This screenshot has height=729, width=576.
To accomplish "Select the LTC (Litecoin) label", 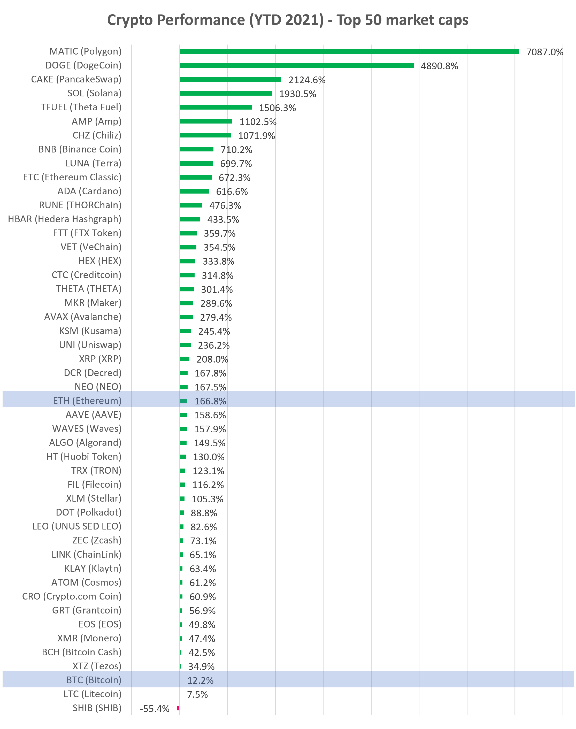I will click(x=93, y=694).
